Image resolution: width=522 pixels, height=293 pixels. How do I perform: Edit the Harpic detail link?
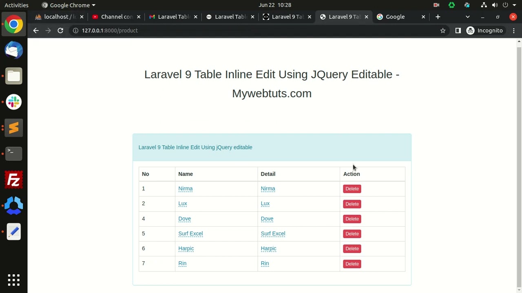tap(268, 249)
